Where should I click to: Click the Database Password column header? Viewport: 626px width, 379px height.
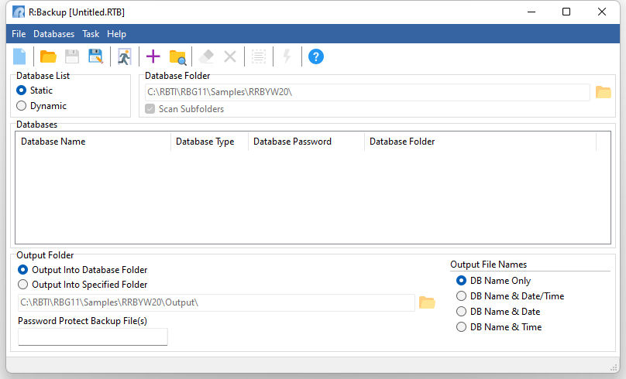click(x=307, y=142)
